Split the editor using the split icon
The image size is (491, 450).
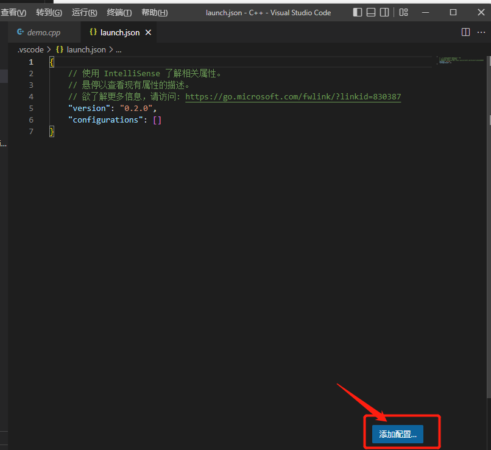(x=465, y=32)
